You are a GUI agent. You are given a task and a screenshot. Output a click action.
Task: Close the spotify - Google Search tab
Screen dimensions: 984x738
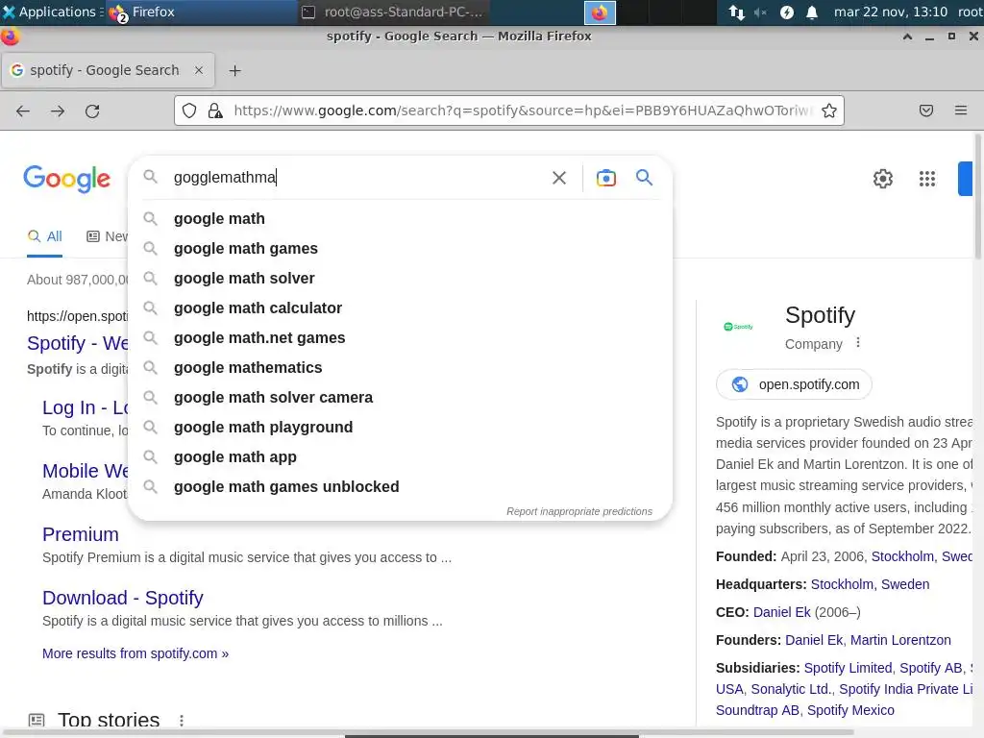[199, 70]
